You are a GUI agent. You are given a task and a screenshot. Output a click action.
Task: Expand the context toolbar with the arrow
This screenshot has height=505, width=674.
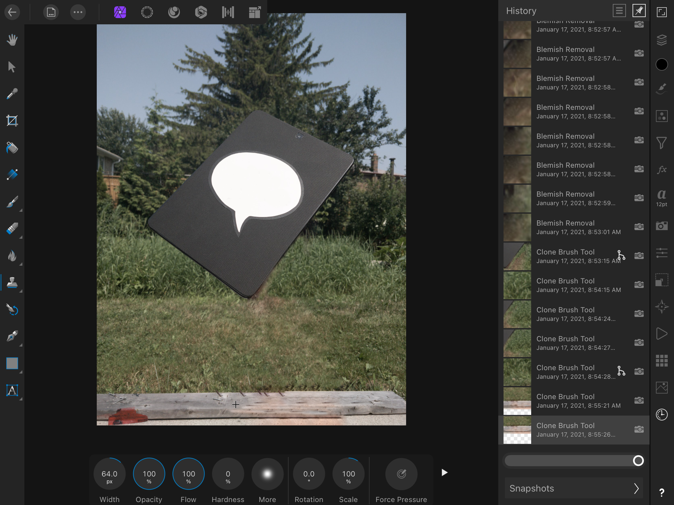(x=444, y=472)
